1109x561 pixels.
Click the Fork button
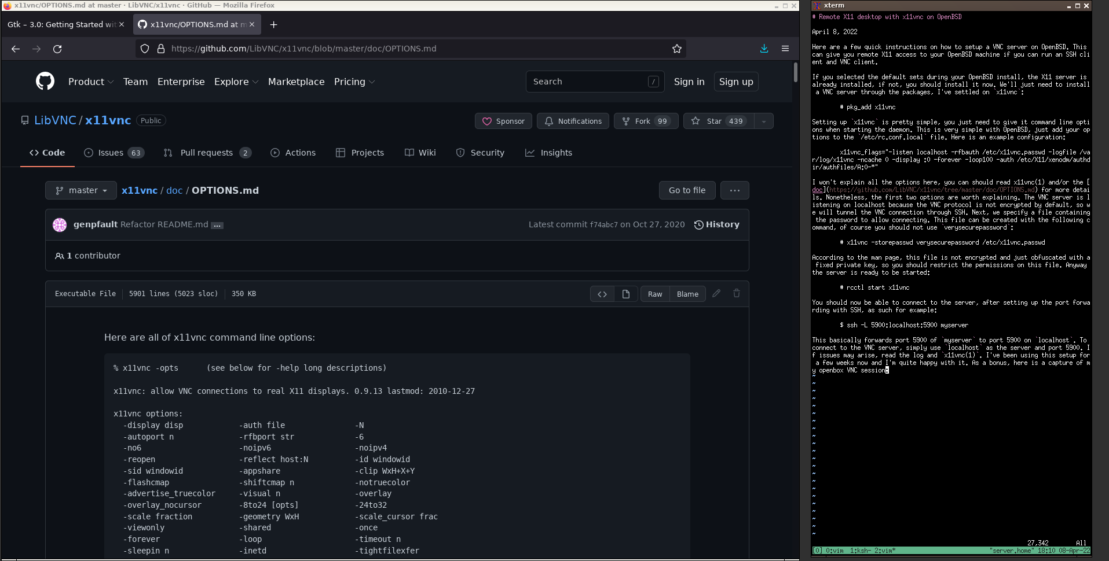[x=646, y=121]
